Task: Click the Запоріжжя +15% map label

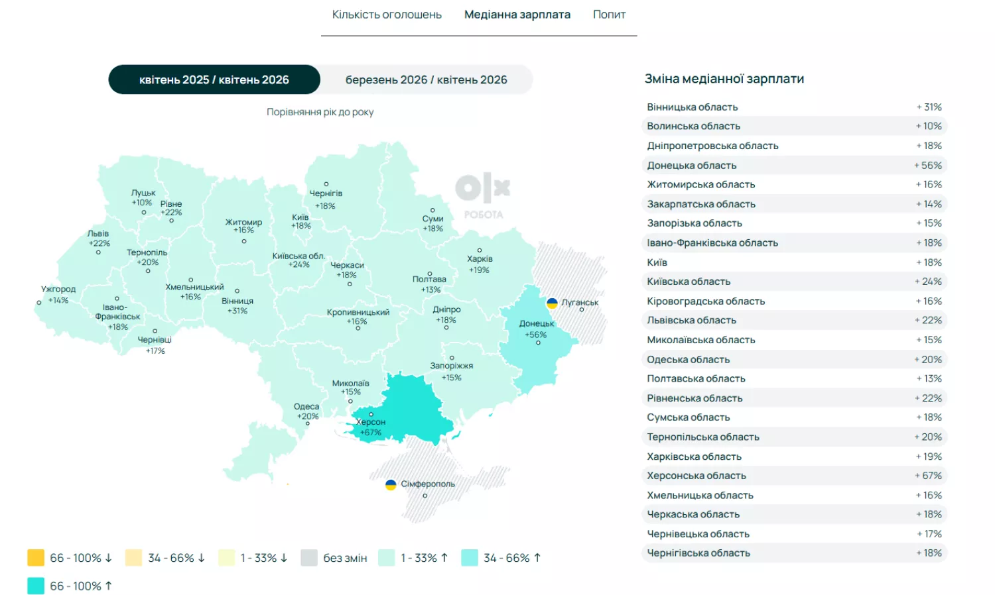Action: click(452, 371)
